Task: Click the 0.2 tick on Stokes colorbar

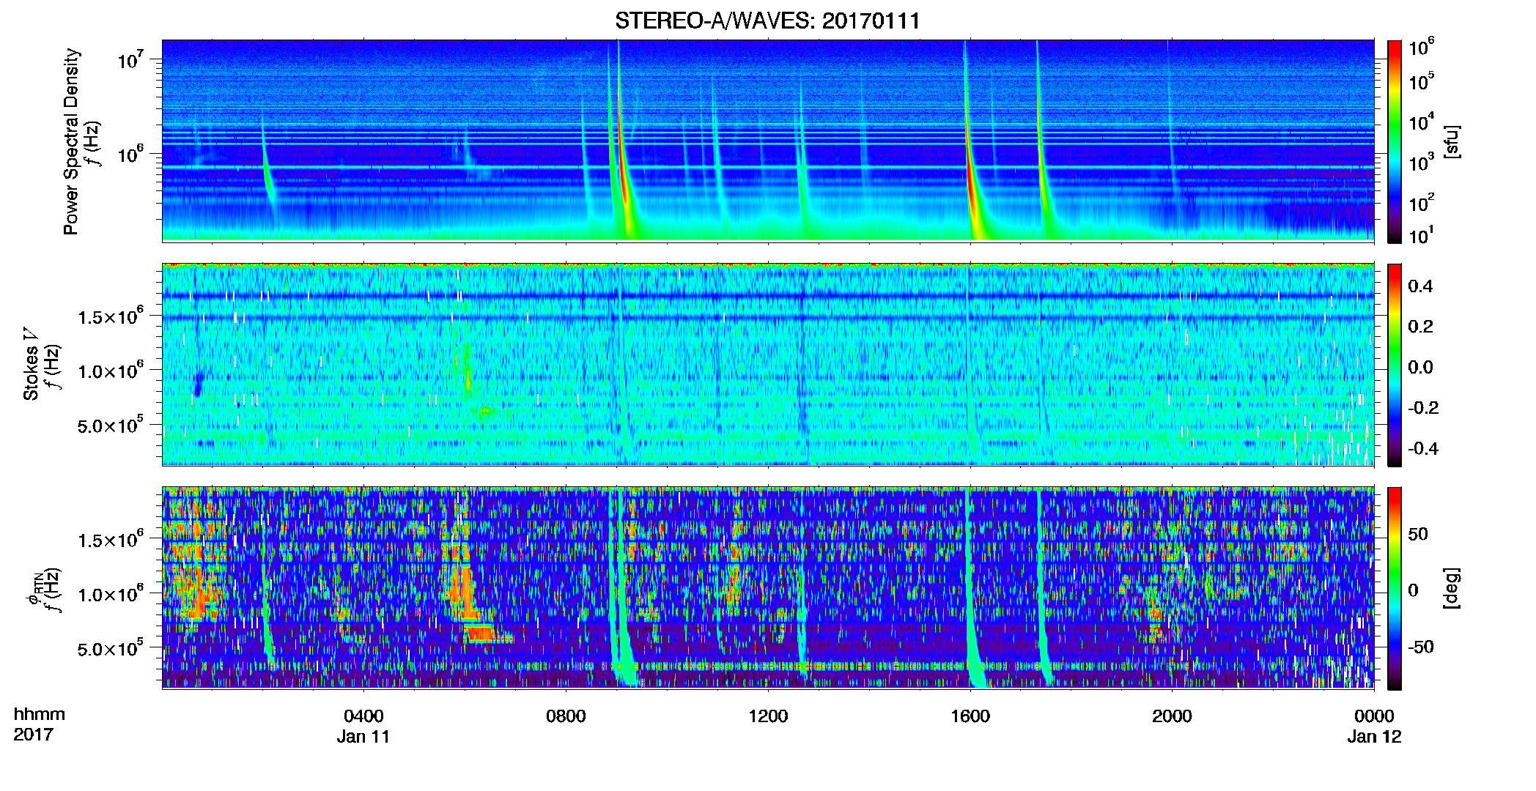Action: tap(1420, 327)
